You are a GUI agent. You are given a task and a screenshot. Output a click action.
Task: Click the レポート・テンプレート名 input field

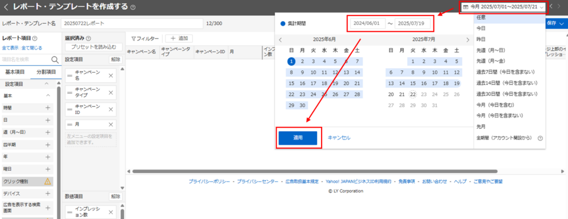pyautogui.click(x=132, y=23)
